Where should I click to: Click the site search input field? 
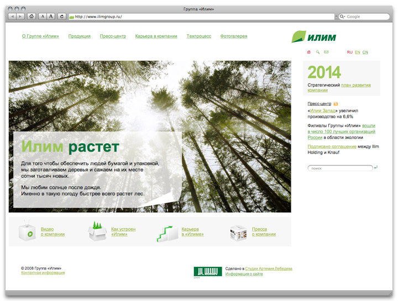click(x=340, y=168)
